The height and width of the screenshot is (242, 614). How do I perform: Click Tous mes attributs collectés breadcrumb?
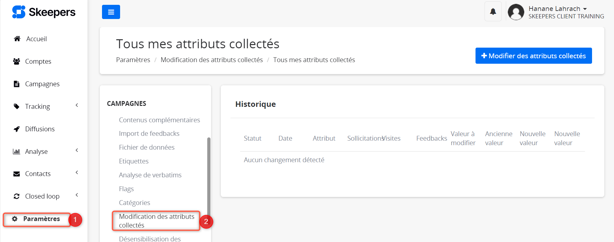tap(314, 60)
